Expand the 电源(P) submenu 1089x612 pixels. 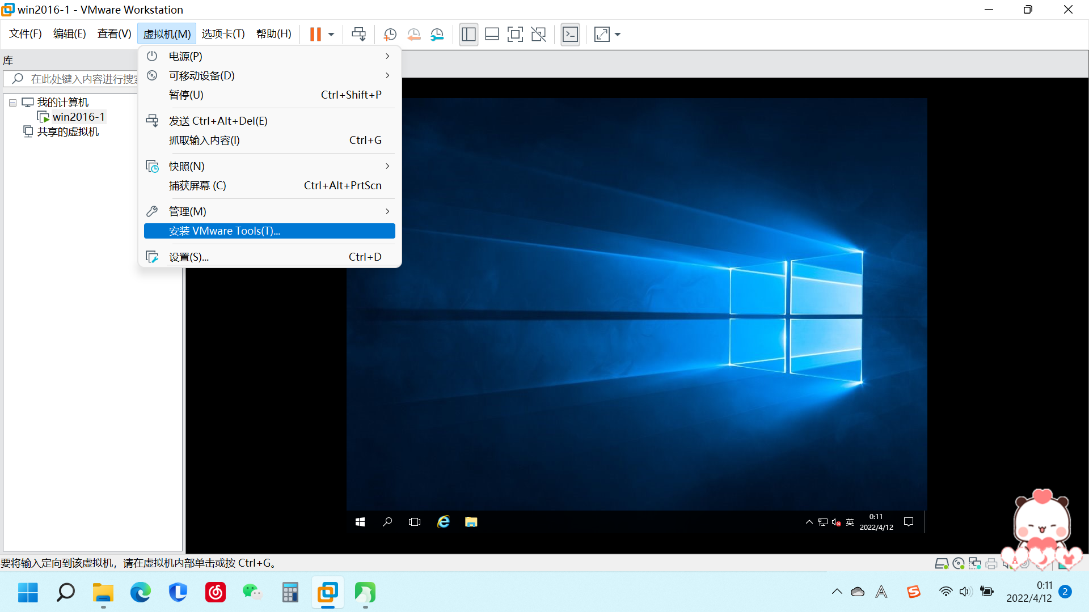coord(269,56)
